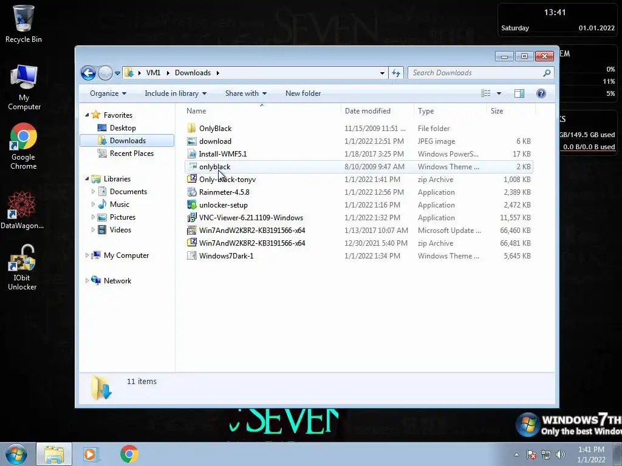Collapse the Libraries tree group
This screenshot has width=622, height=466.
pos(87,179)
